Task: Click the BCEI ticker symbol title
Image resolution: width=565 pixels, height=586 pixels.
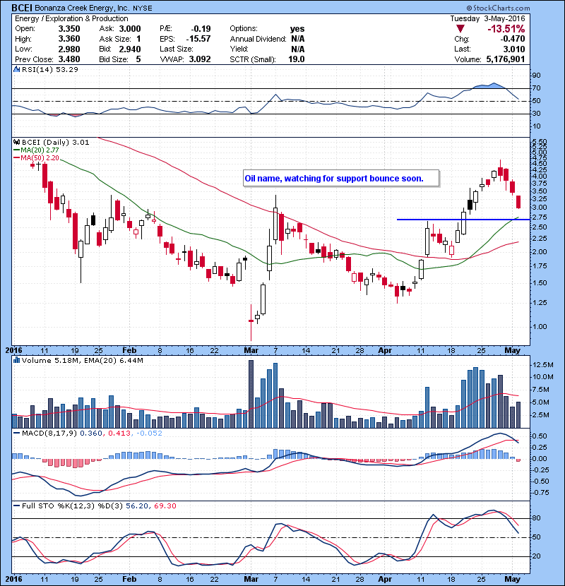Action: [23, 8]
